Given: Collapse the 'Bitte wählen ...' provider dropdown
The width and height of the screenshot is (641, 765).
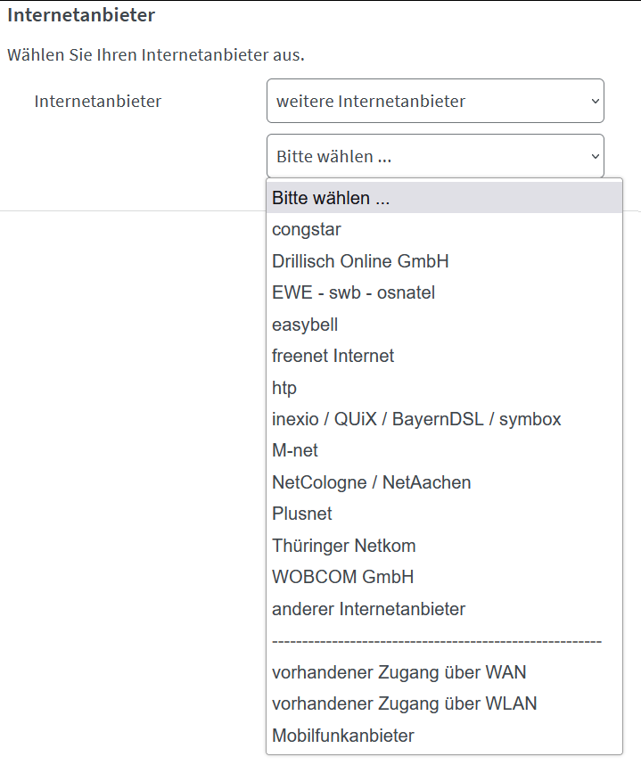Looking at the screenshot, I should [435, 156].
